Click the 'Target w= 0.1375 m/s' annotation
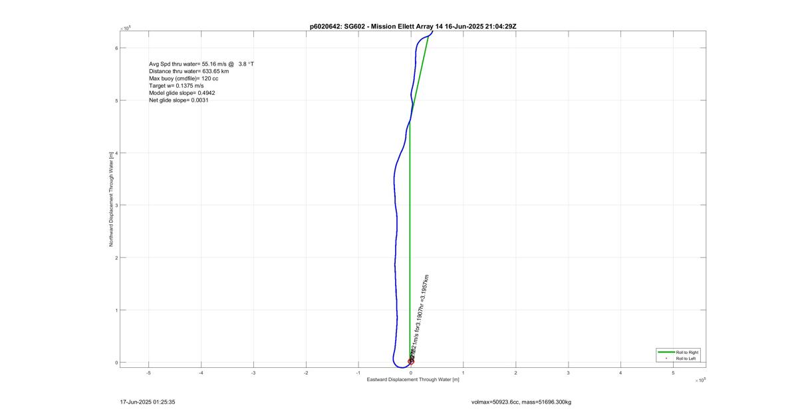798x413 pixels. (176, 86)
